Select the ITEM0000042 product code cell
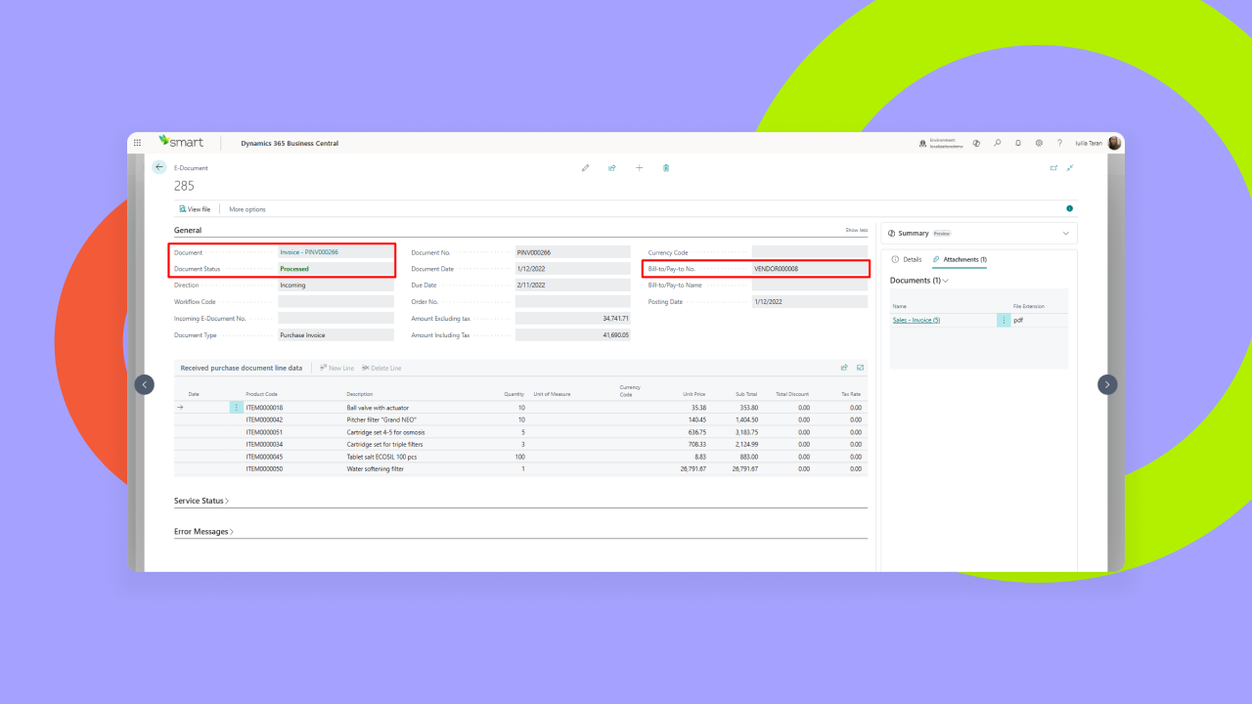Viewport: 1252px width, 704px height. [x=264, y=419]
